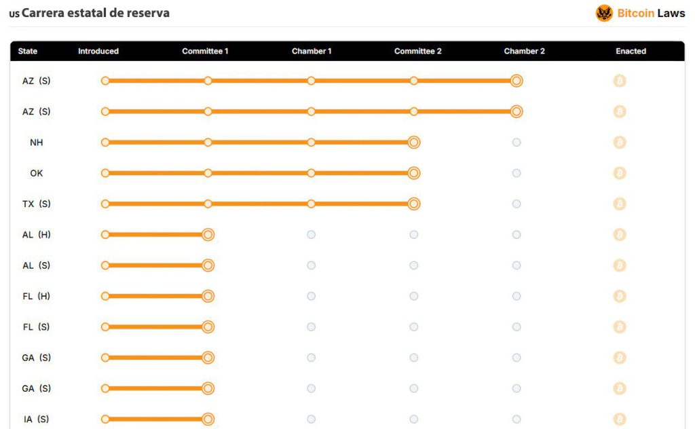Click the Enacted bitcoin icon for OK row

tap(620, 173)
